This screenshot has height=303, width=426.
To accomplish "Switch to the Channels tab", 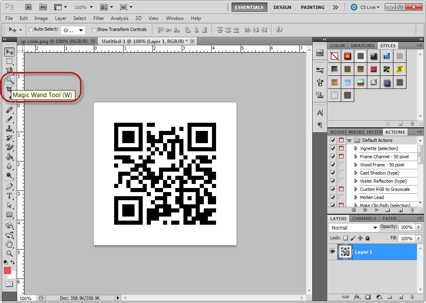I will [364, 218].
